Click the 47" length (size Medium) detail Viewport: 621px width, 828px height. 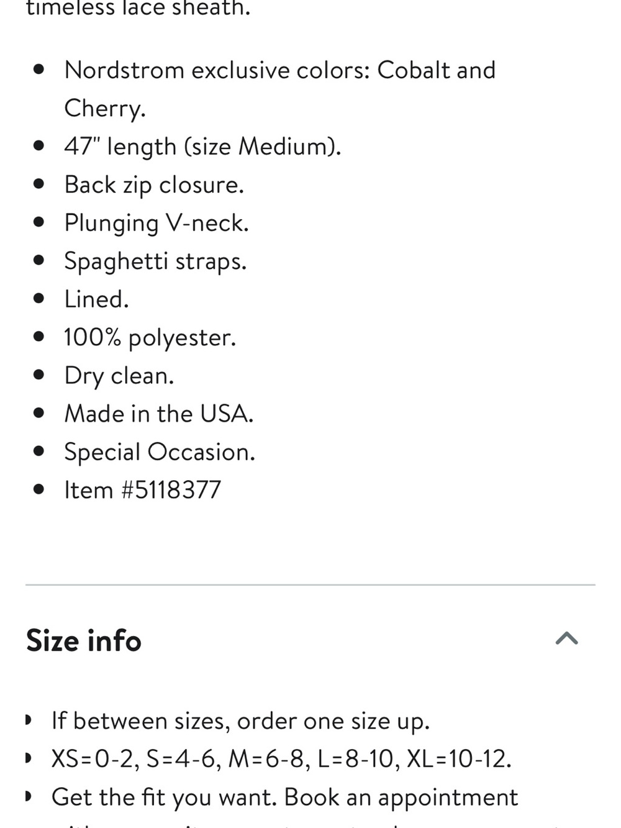click(202, 147)
